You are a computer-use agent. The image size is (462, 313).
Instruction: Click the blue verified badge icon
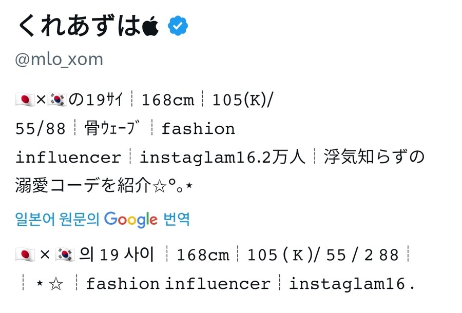click(x=177, y=25)
